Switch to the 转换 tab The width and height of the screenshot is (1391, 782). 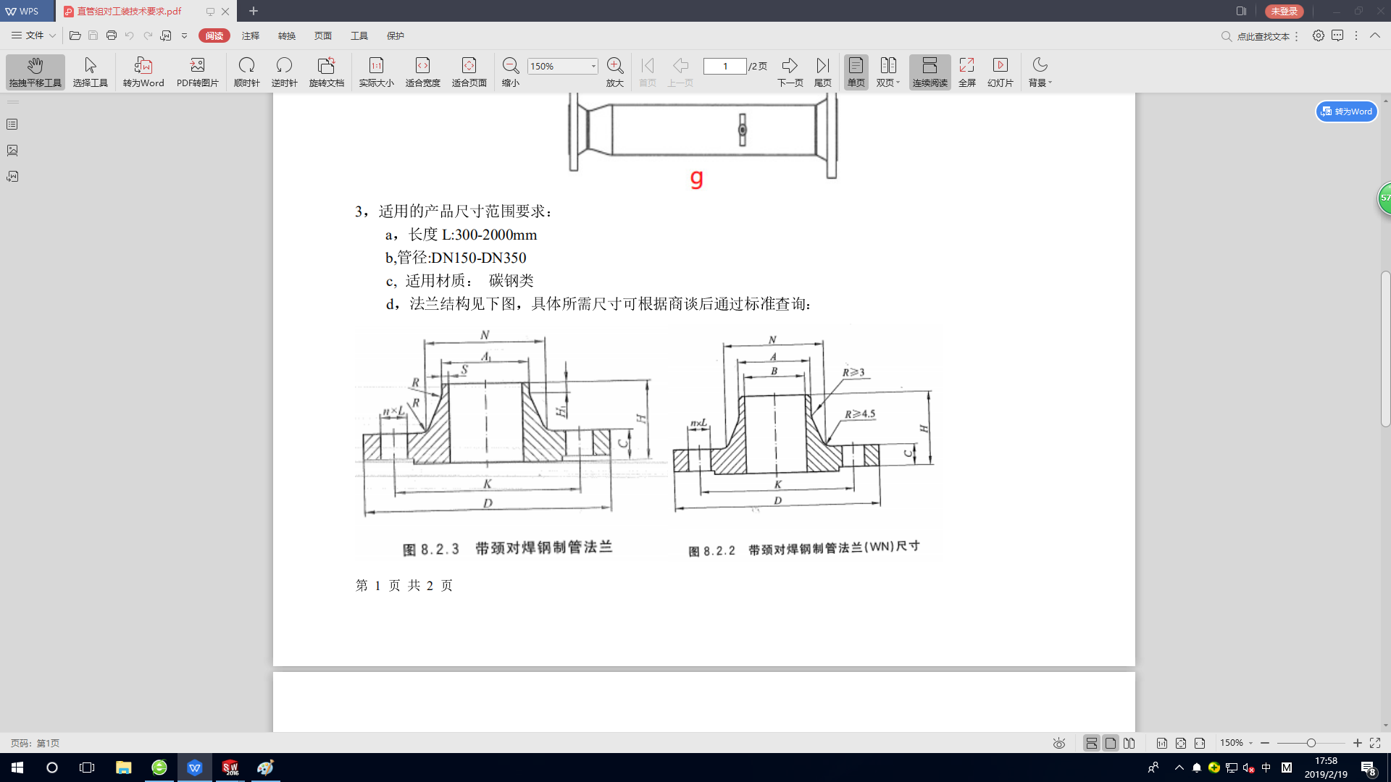click(x=287, y=35)
